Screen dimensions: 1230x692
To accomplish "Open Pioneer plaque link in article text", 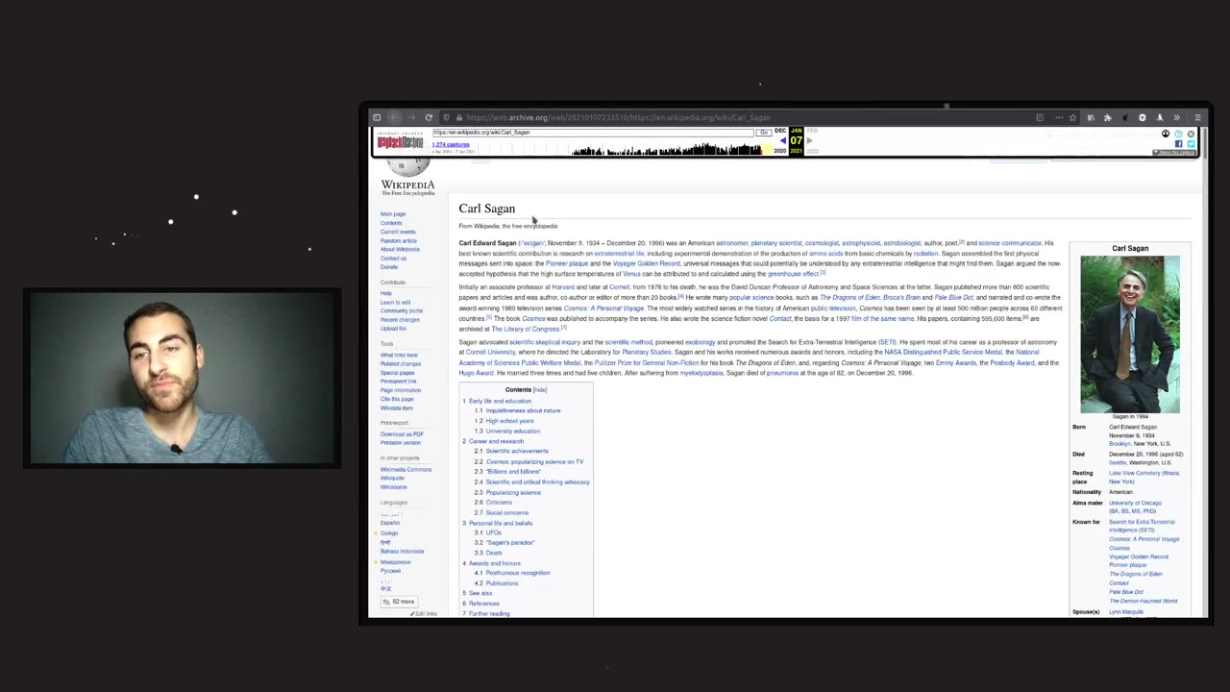I will (567, 263).
